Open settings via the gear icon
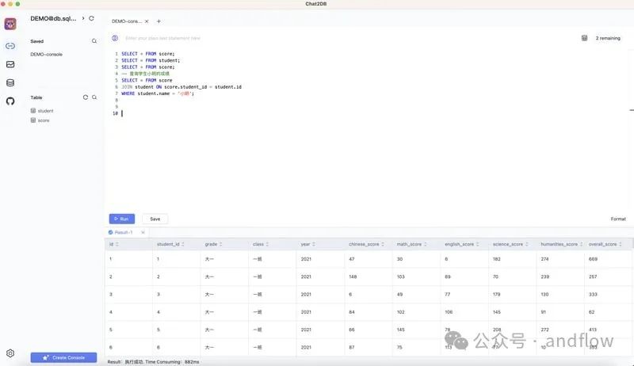The height and width of the screenshot is (366, 634). pos(10,353)
